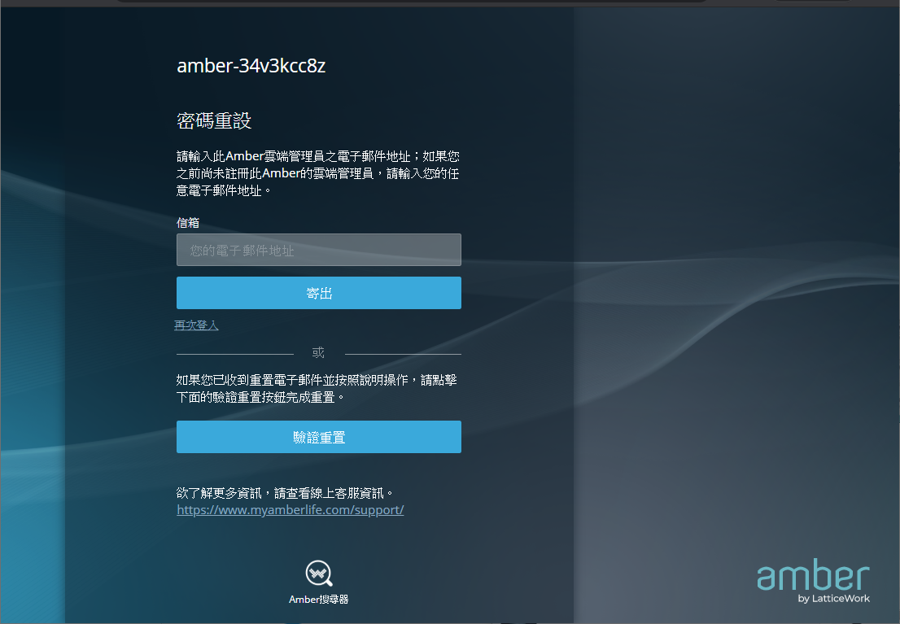Open the myamberlife.com support link
Screen dimensions: 900x624
pyautogui.click(x=291, y=510)
